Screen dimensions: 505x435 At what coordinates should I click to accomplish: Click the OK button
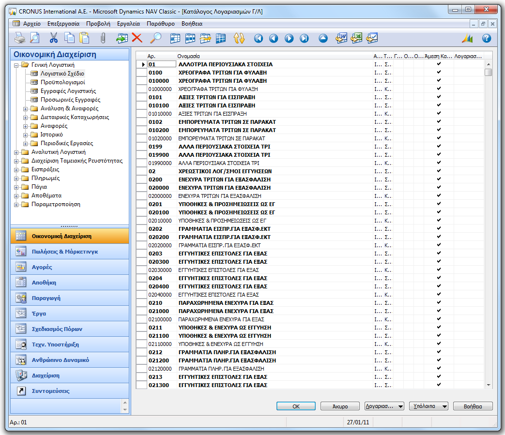[296, 406]
